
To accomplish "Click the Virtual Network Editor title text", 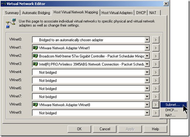I will pyautogui.click(x=26, y=4).
